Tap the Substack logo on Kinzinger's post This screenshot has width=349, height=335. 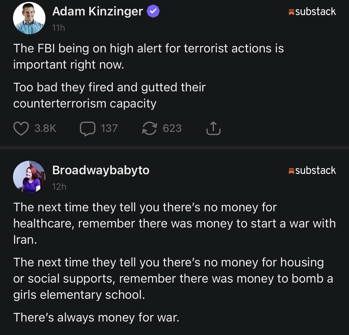(312, 12)
